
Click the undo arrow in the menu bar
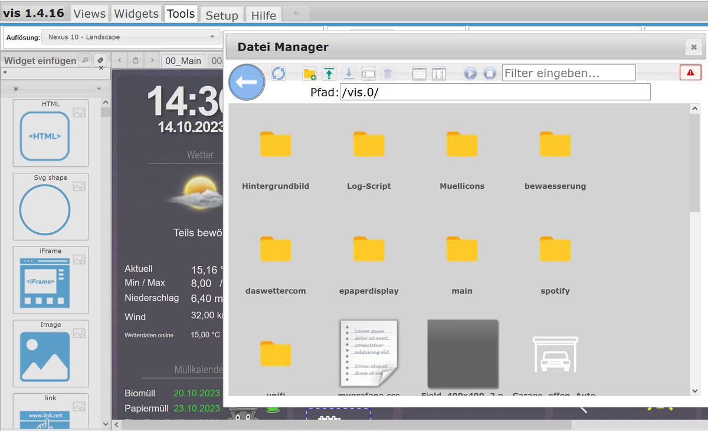(296, 14)
